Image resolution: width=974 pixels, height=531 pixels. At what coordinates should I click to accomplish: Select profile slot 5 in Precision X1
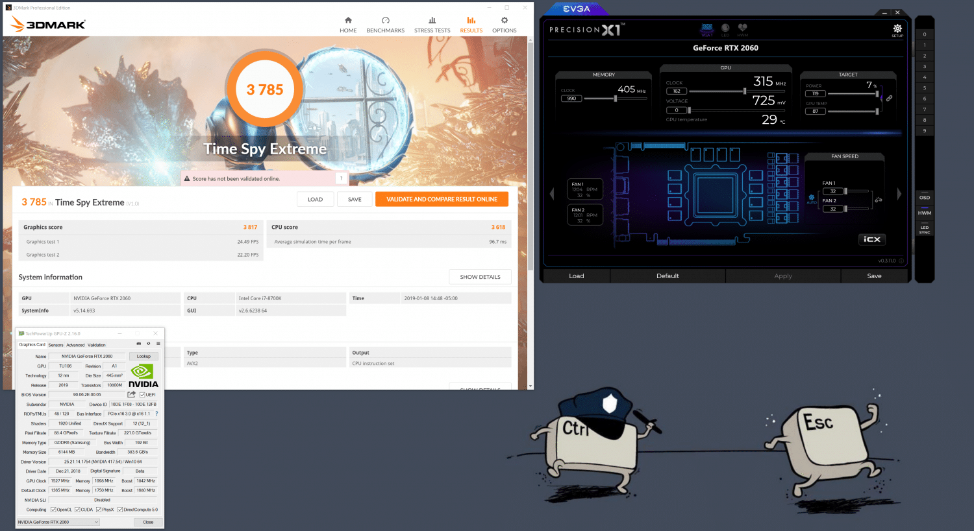pyautogui.click(x=925, y=88)
